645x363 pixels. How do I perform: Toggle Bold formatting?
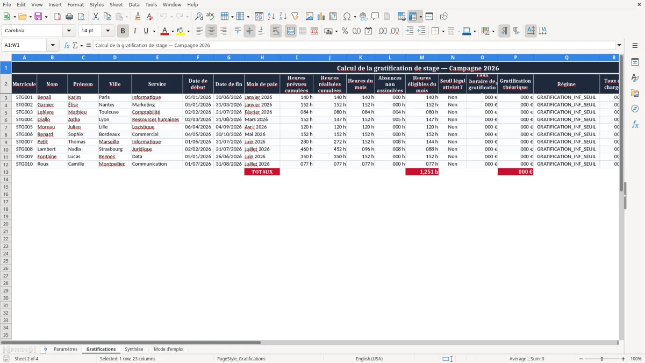pyautogui.click(x=123, y=31)
